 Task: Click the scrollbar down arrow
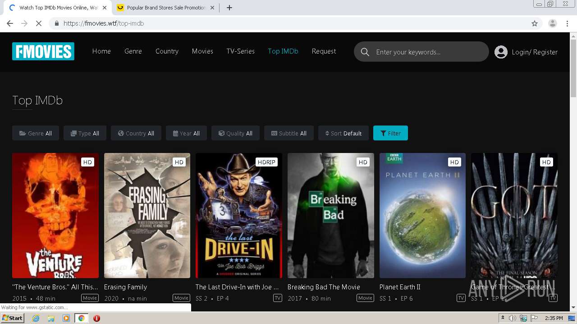pyautogui.click(x=573, y=307)
